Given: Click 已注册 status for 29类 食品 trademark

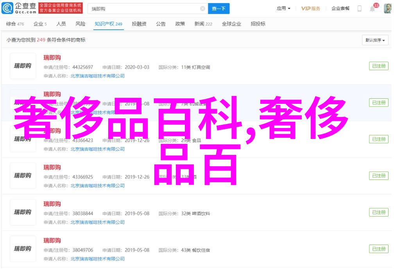Looking at the screenshot, I should (x=379, y=139).
